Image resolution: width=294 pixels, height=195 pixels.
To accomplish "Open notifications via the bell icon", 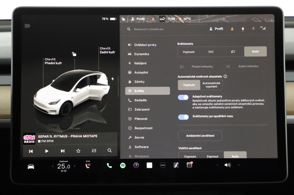I will click(243, 29).
